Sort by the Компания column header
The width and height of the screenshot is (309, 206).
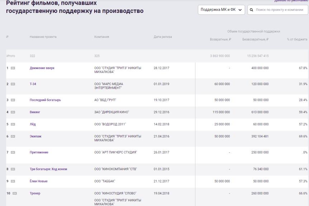tap(102, 37)
